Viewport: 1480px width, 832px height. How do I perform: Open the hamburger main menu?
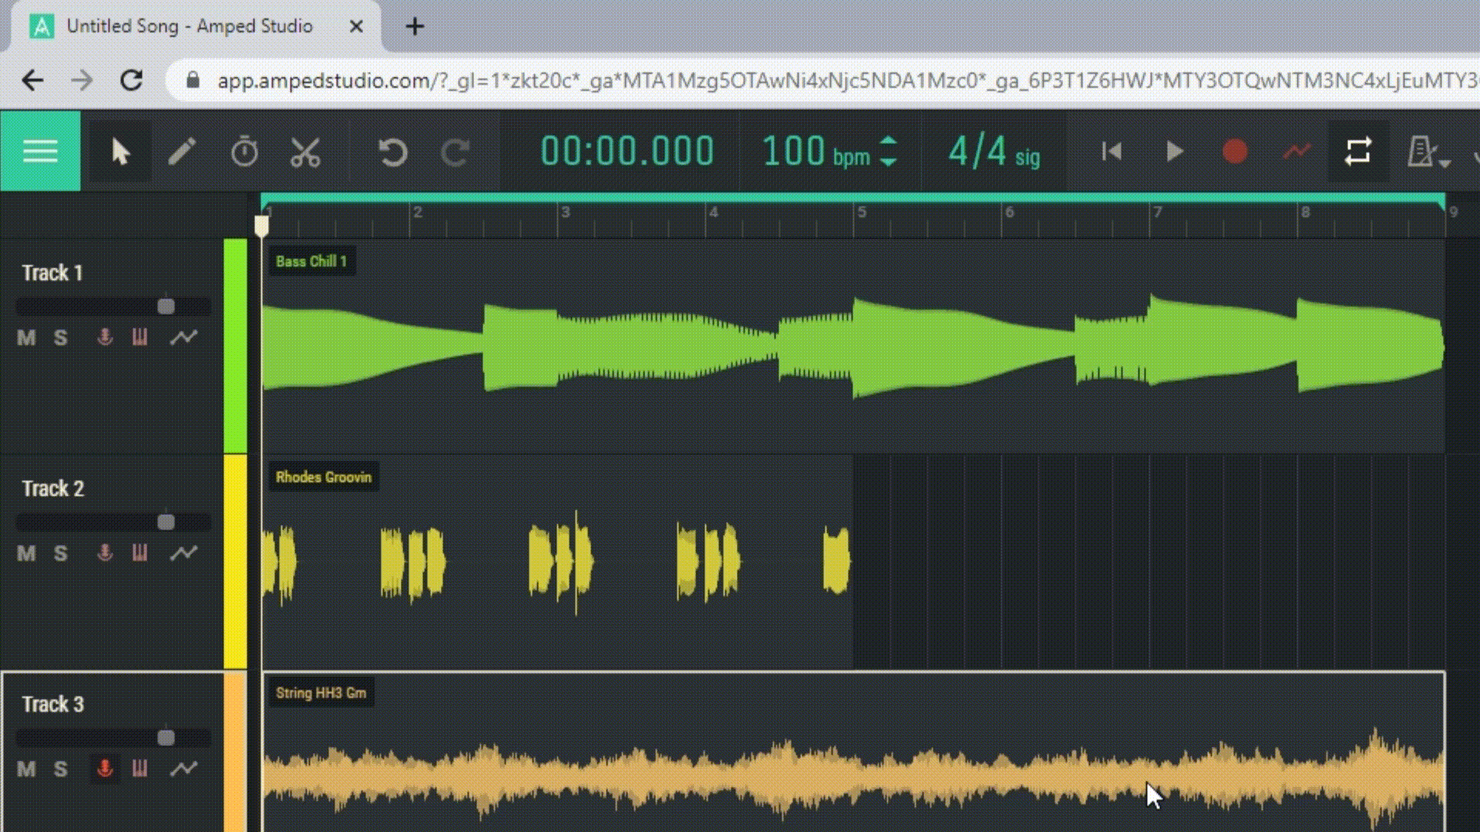(x=40, y=151)
